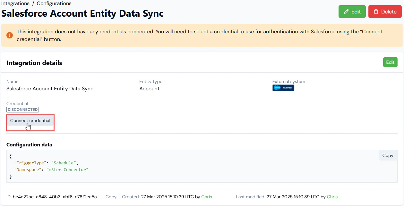This screenshot has width=404, height=206.
Task: Click the Last modified timestamp
Action: [x=293, y=197]
